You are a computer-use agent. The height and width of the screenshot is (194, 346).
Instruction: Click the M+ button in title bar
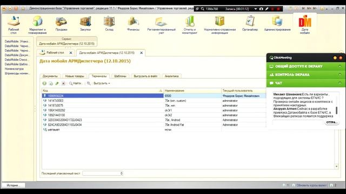point(309,9)
